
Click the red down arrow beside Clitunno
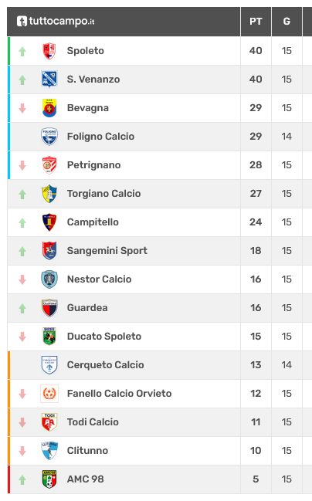pyautogui.click(x=22, y=451)
